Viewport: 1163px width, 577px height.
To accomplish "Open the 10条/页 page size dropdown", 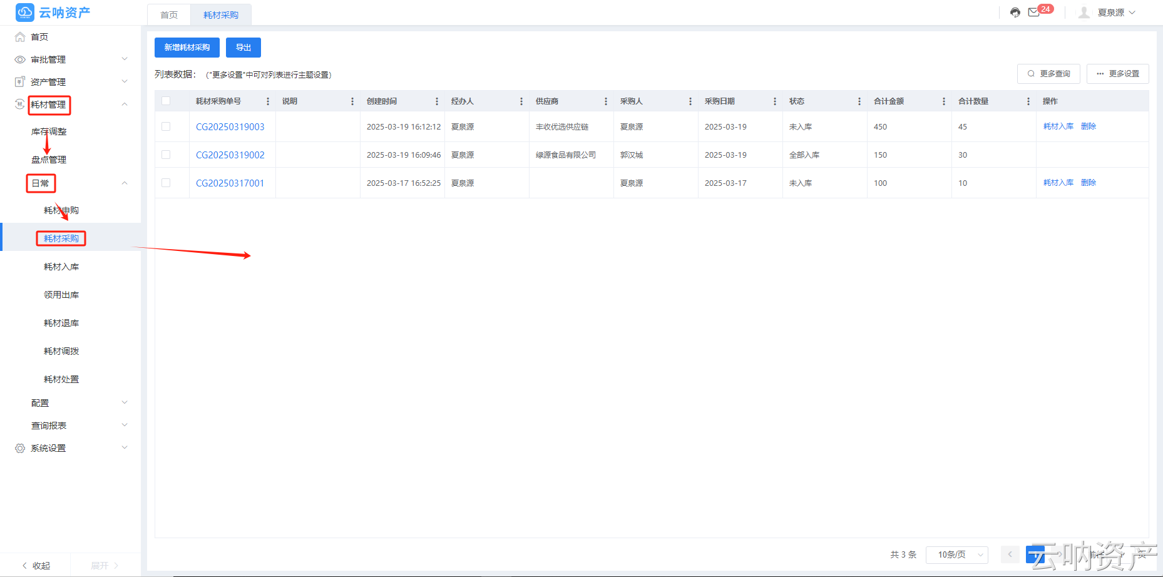I will 957,554.
